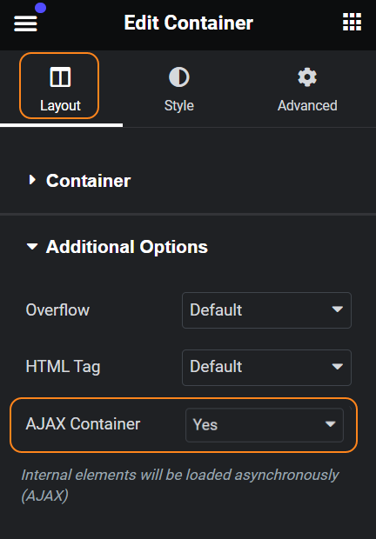Viewport: 376px width, 539px height.
Task: Open the AJAX Container Yes dropdown
Action: click(x=265, y=425)
